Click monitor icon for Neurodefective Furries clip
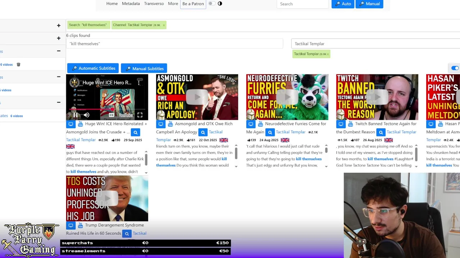The image size is (460, 258). coord(251,124)
